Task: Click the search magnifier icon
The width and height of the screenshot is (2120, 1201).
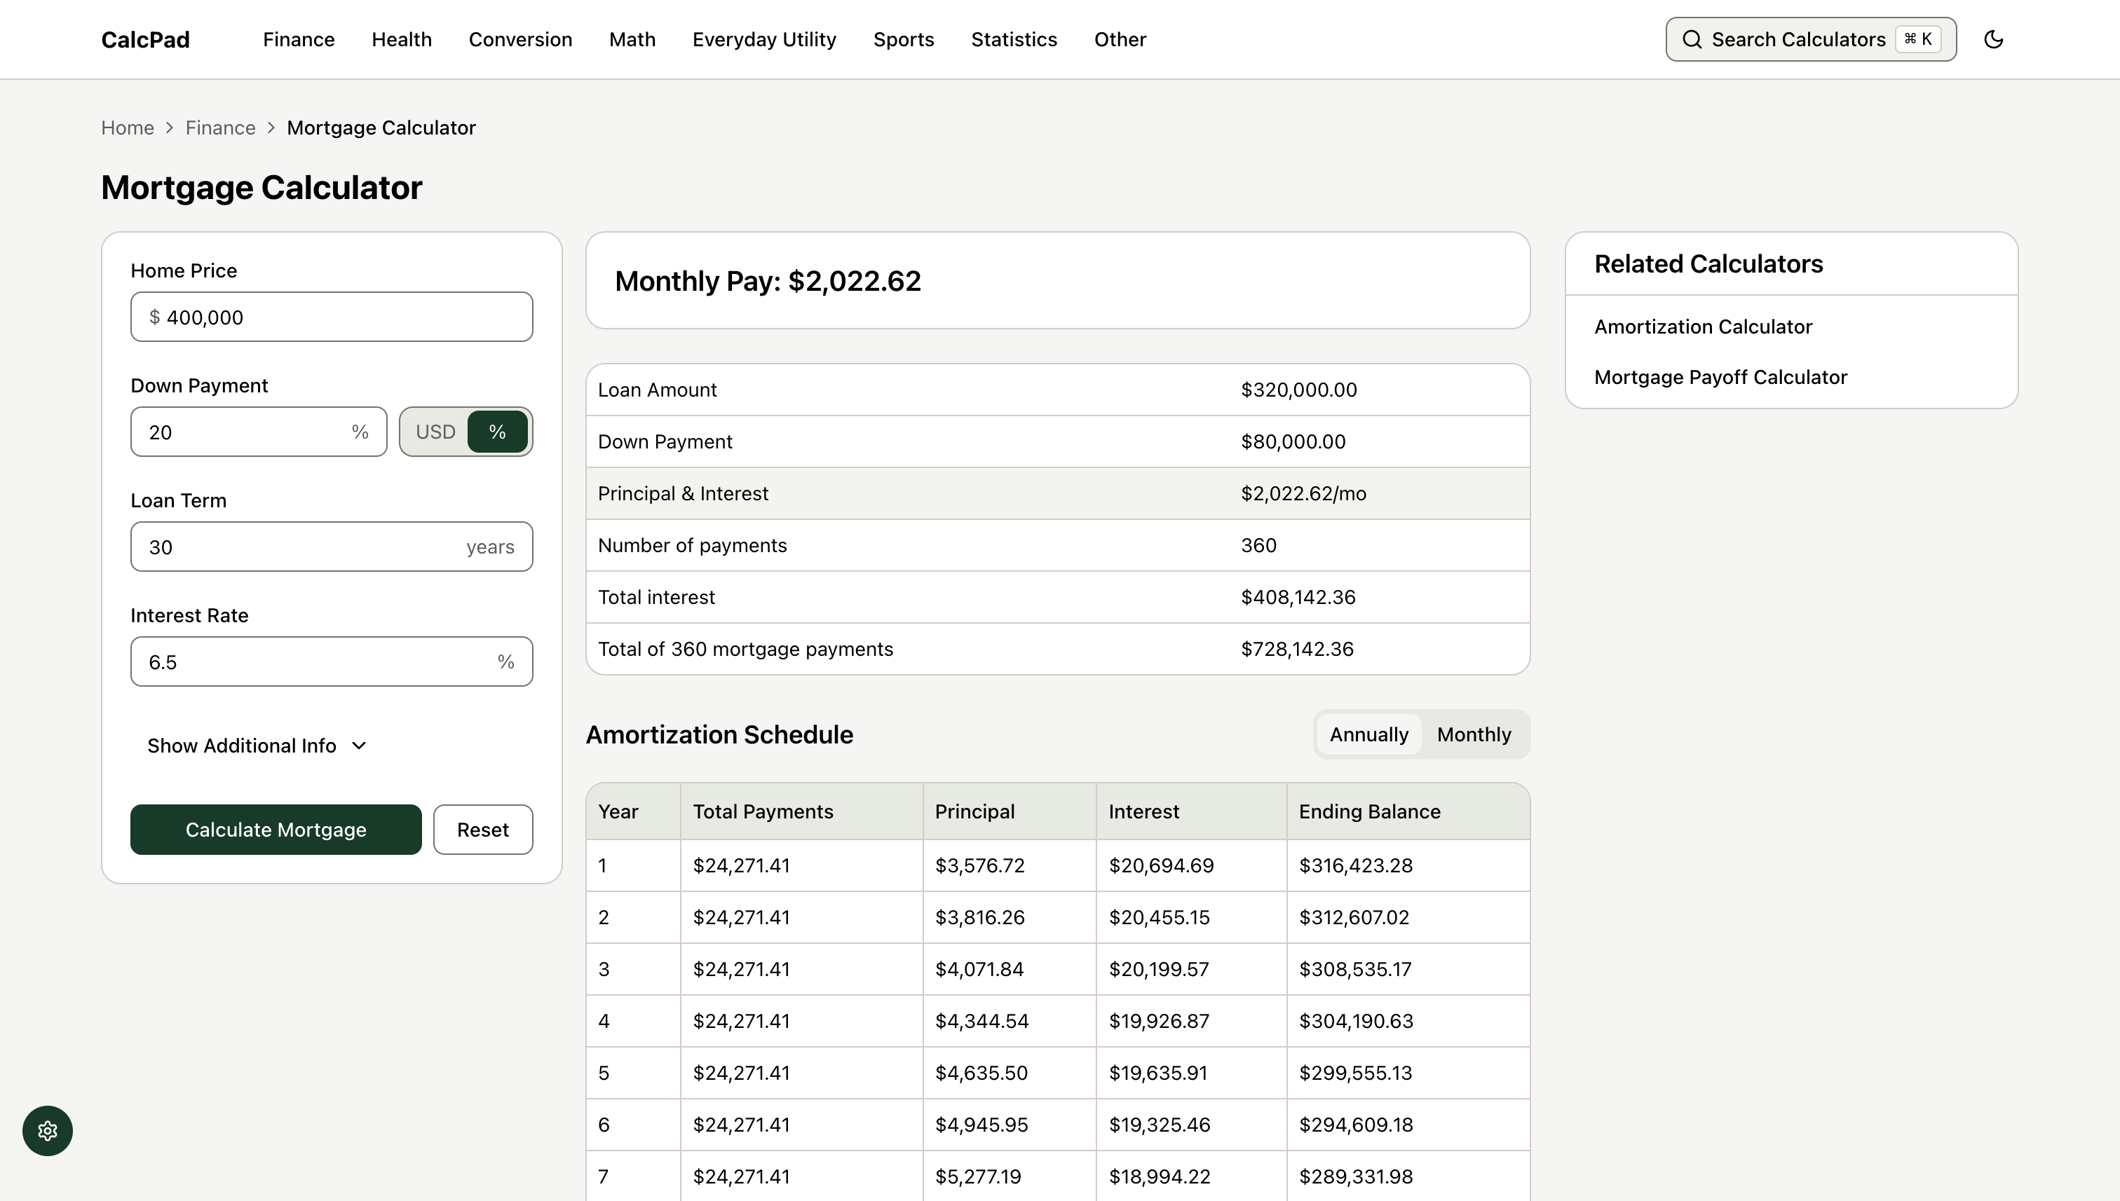Action: [x=1692, y=40]
